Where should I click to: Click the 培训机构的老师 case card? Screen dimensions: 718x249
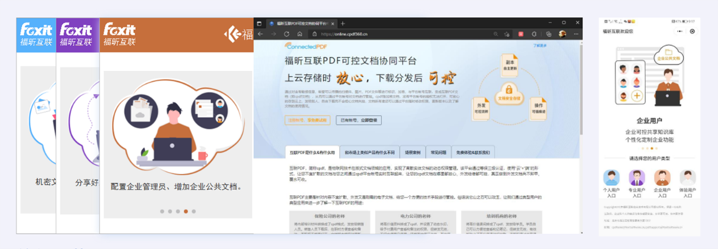(501, 222)
